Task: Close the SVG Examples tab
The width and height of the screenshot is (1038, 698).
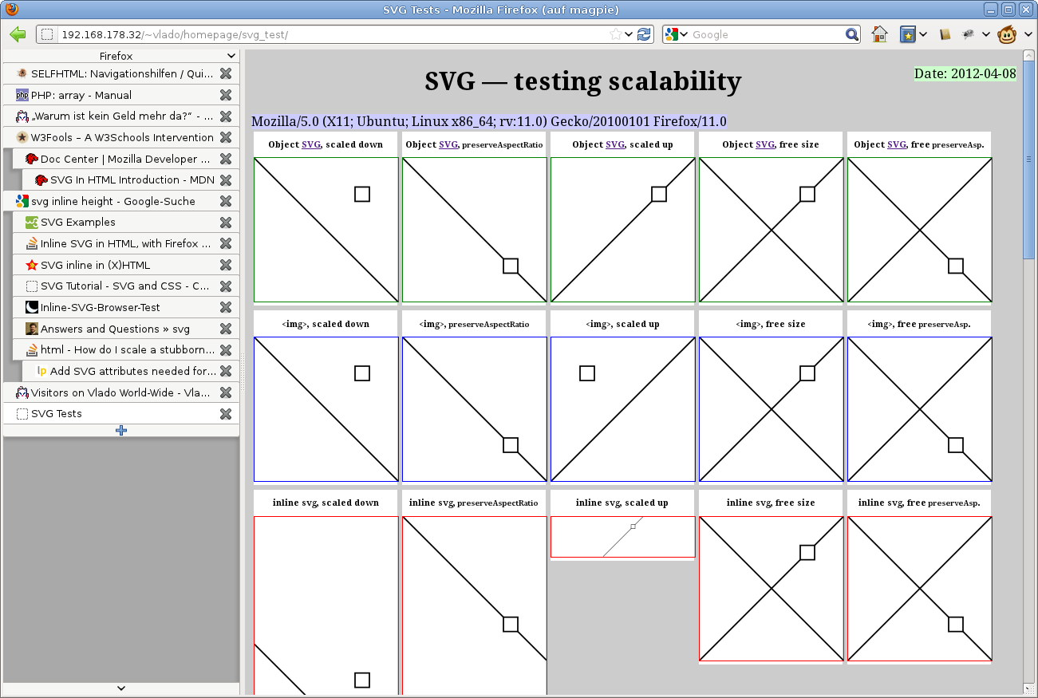Action: click(x=226, y=223)
